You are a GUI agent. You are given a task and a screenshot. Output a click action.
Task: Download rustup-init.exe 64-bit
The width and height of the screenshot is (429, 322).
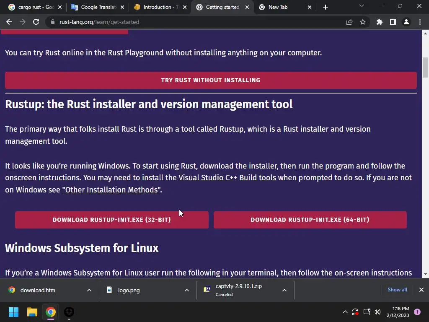coord(310,220)
